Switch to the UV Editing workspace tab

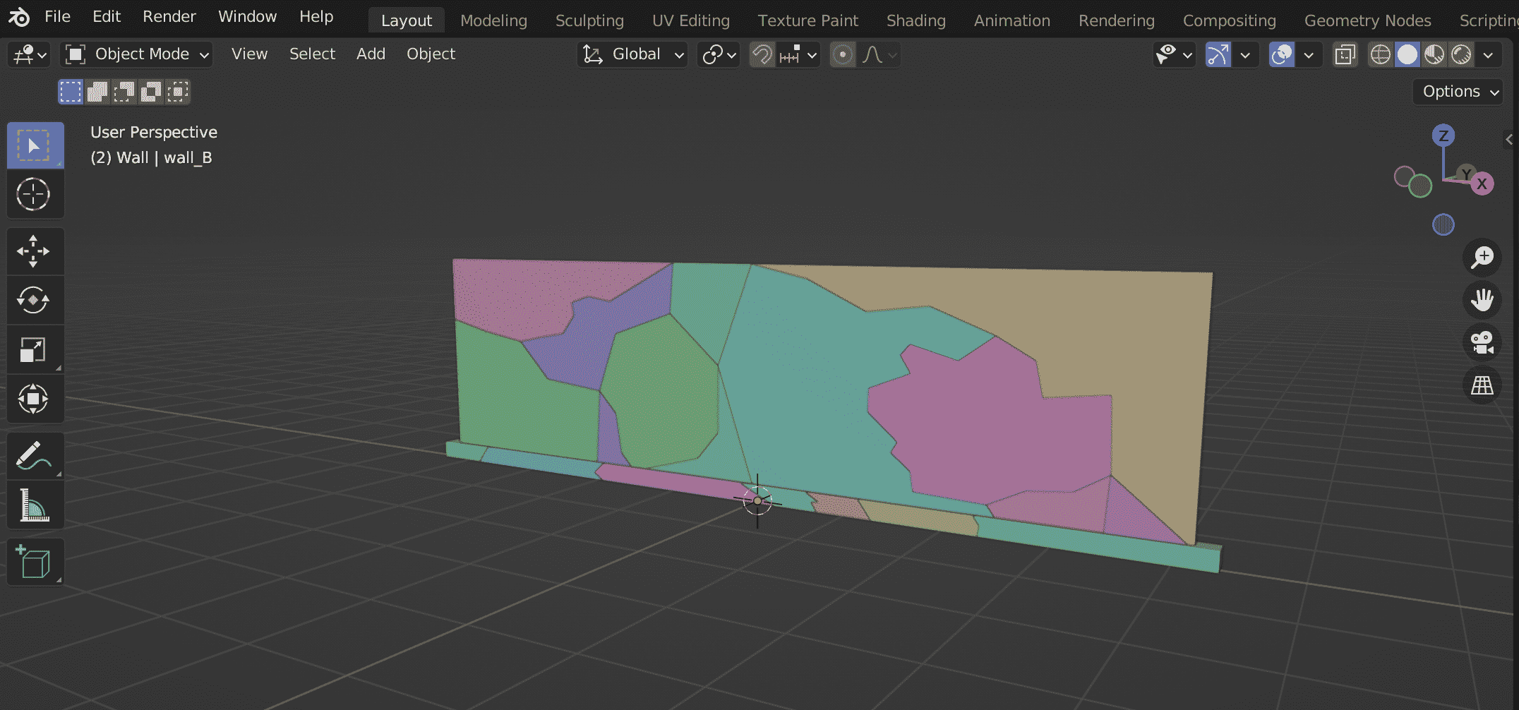(x=690, y=20)
